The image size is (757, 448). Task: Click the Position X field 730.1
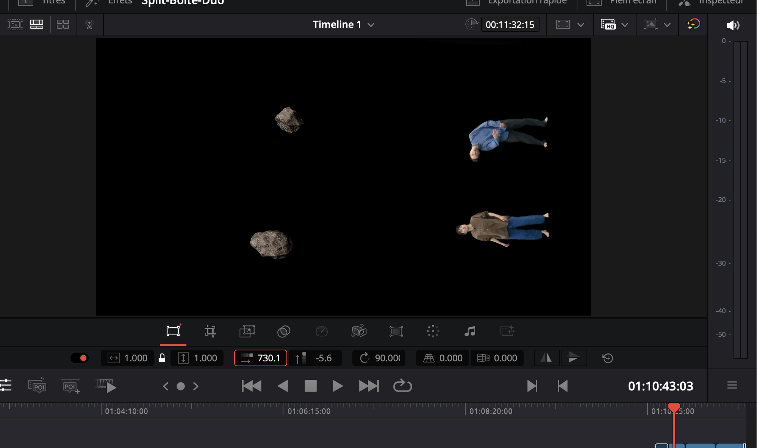point(268,358)
